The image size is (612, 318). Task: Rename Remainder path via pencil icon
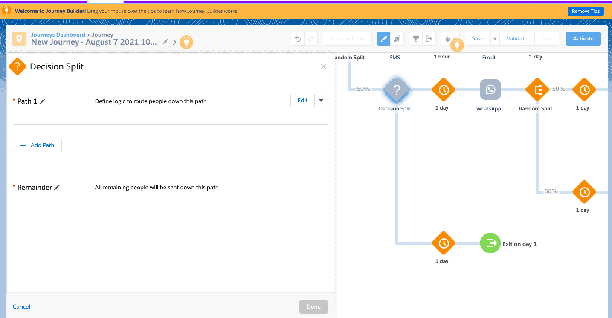tap(57, 188)
